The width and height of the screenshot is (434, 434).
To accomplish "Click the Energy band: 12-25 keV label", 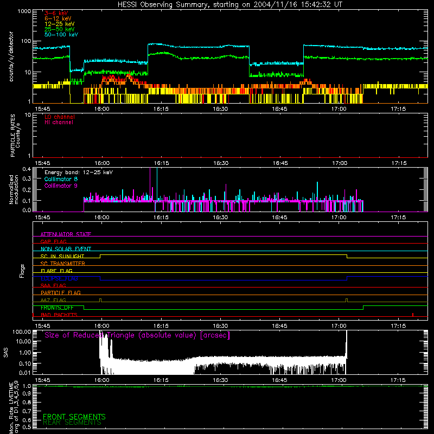I will 79,173.
